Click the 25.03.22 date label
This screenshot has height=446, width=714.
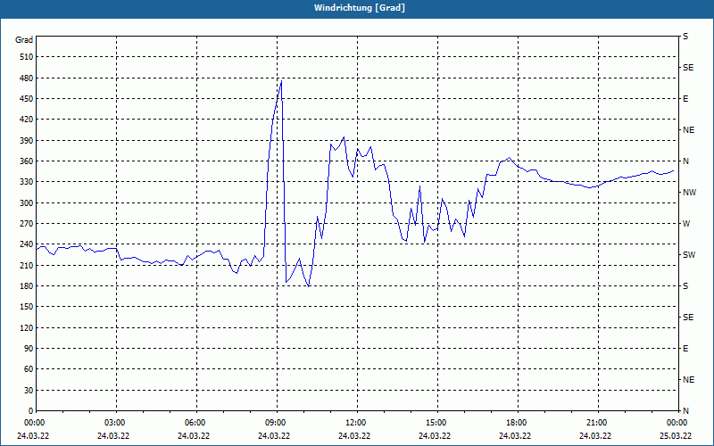[x=676, y=436]
